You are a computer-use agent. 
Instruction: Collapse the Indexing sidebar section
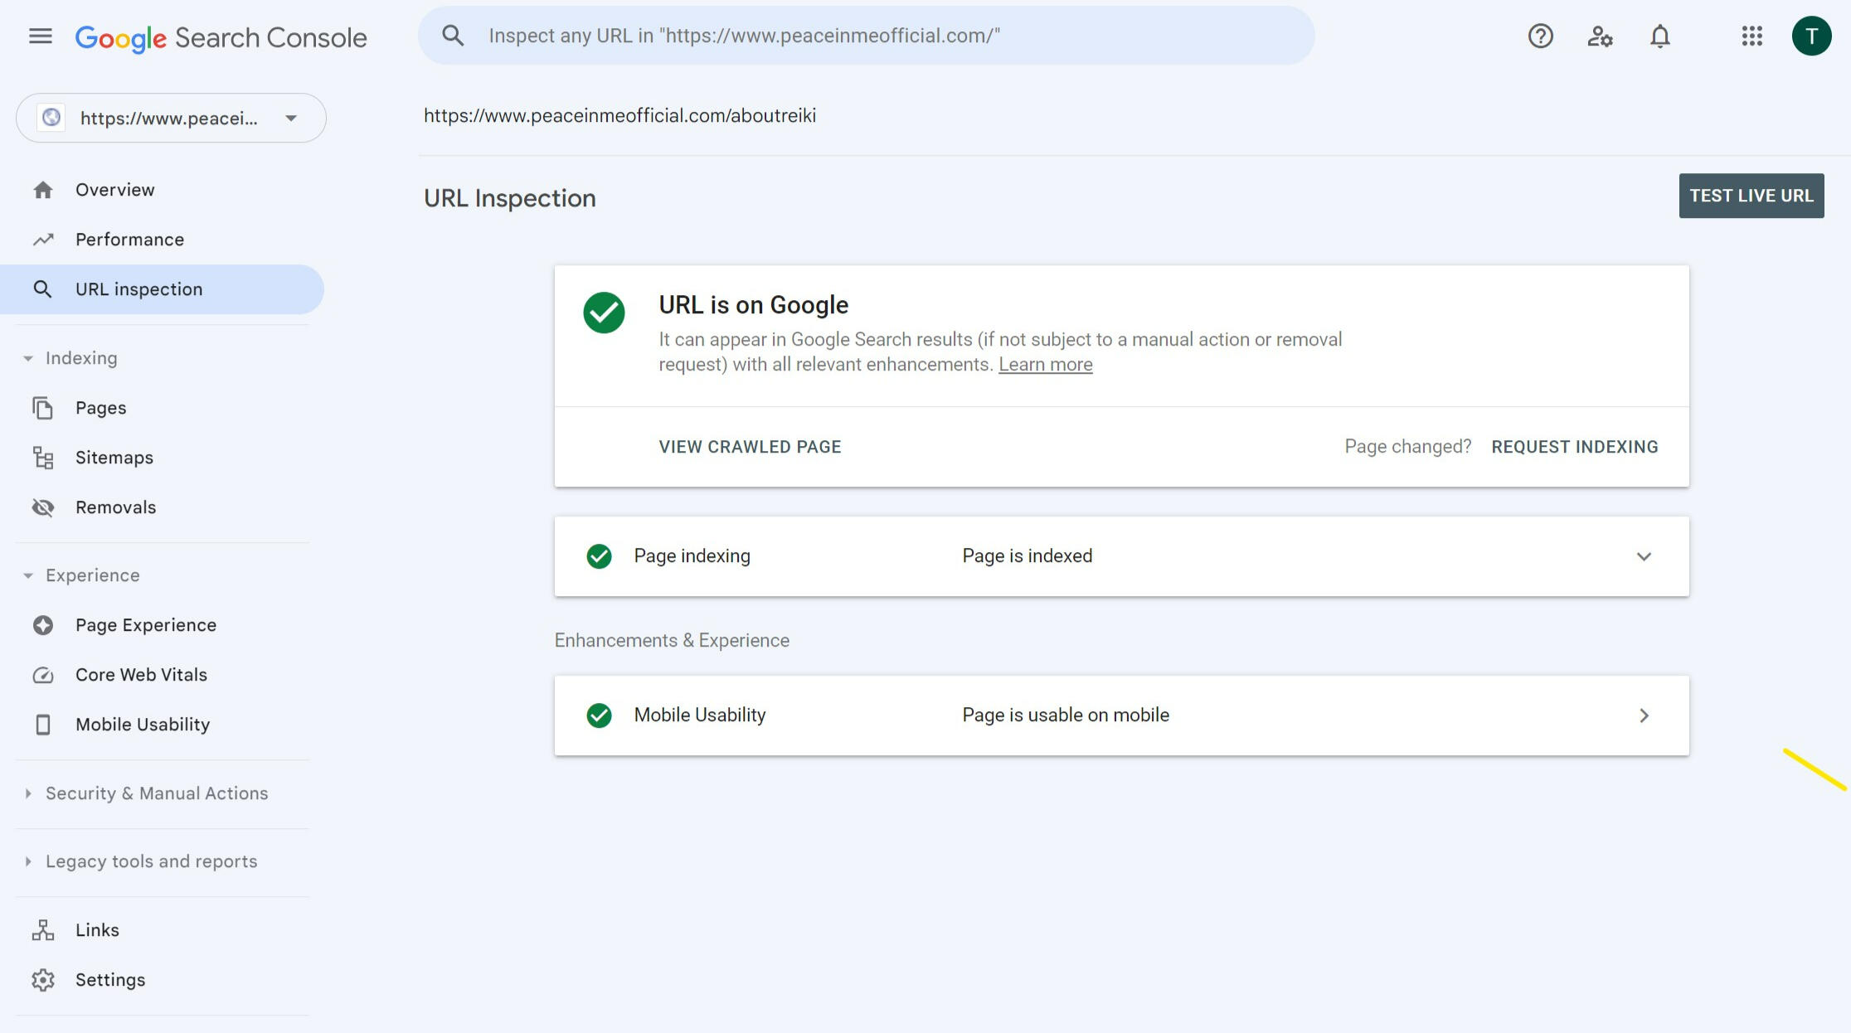(x=28, y=358)
